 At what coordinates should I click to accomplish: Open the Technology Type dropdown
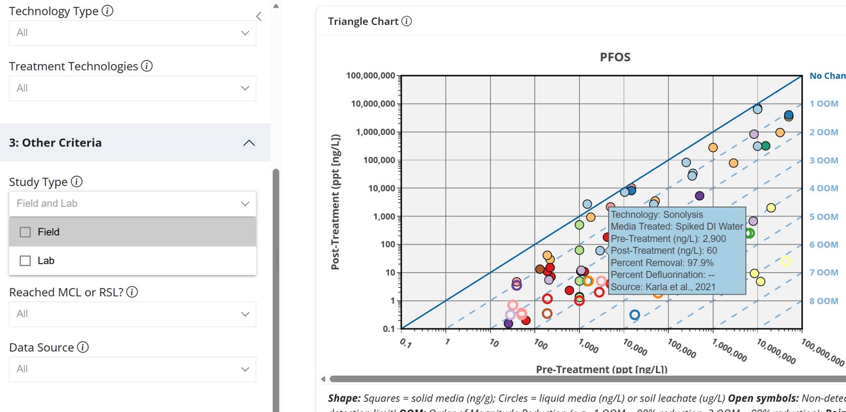[x=132, y=32]
